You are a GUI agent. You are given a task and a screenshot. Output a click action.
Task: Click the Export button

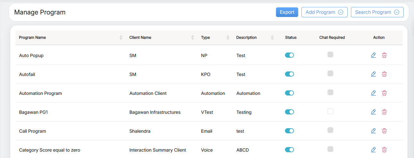(287, 12)
